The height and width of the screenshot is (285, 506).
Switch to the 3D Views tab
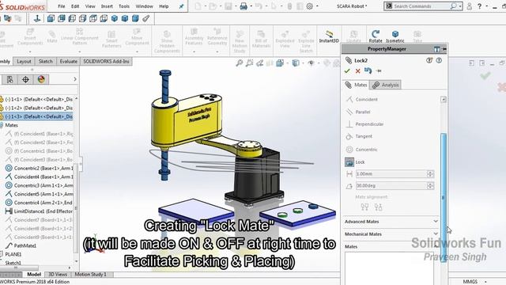click(x=58, y=275)
